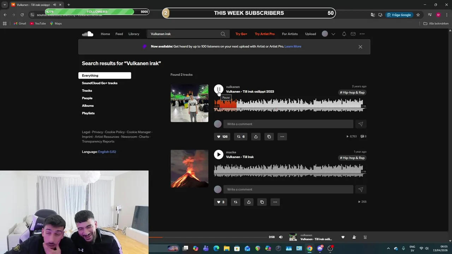The height and width of the screenshot is (254, 452).
Task: Send comment on the macke track
Action: click(x=361, y=189)
